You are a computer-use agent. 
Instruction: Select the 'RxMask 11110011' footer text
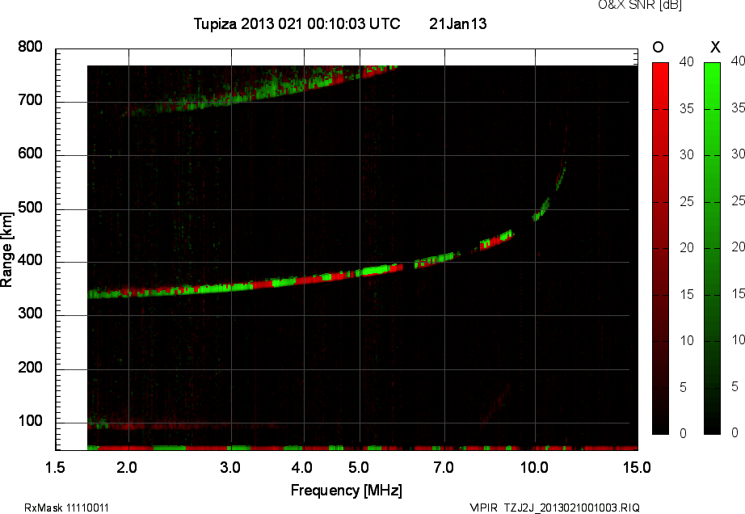[66, 508]
